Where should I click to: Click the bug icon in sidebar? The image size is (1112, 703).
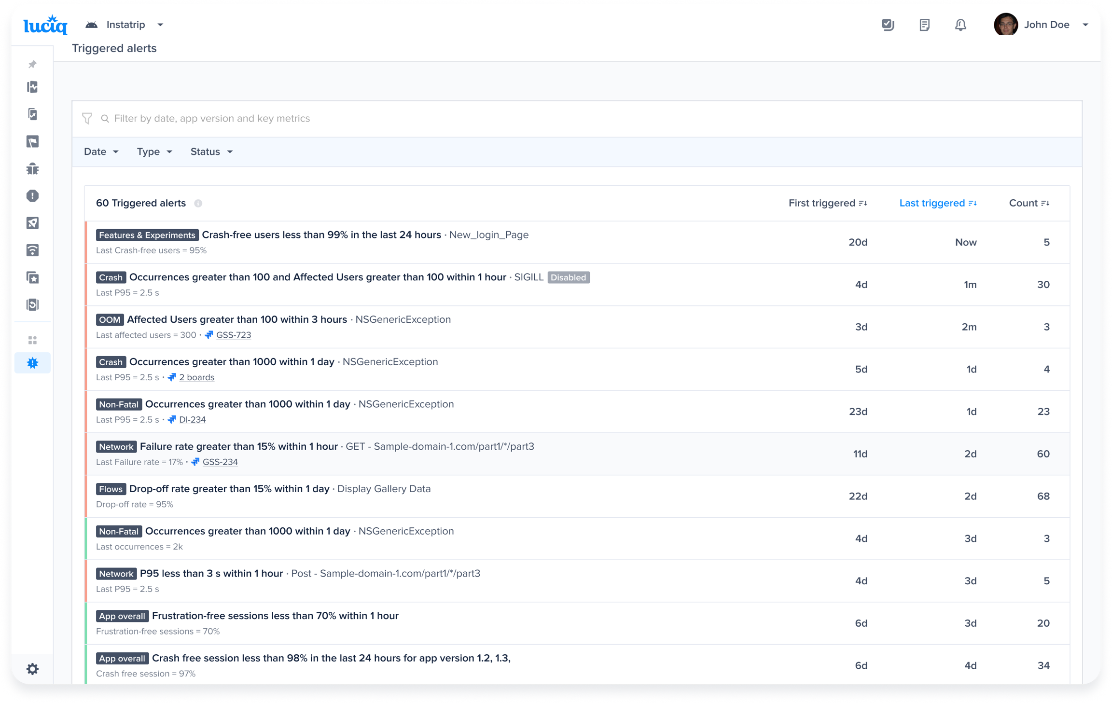32,169
